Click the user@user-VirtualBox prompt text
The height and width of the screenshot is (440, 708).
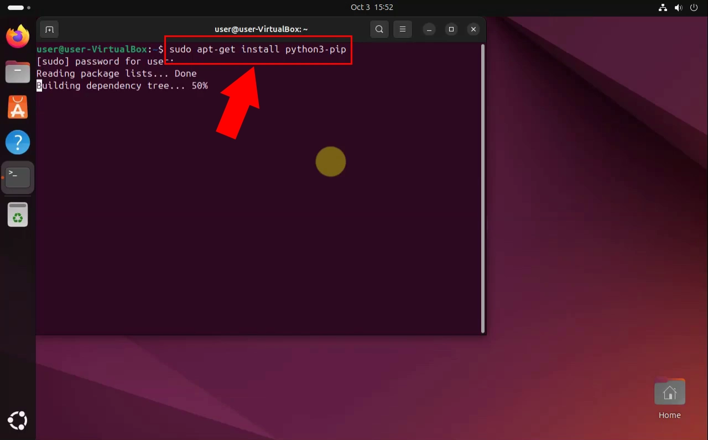[92, 49]
